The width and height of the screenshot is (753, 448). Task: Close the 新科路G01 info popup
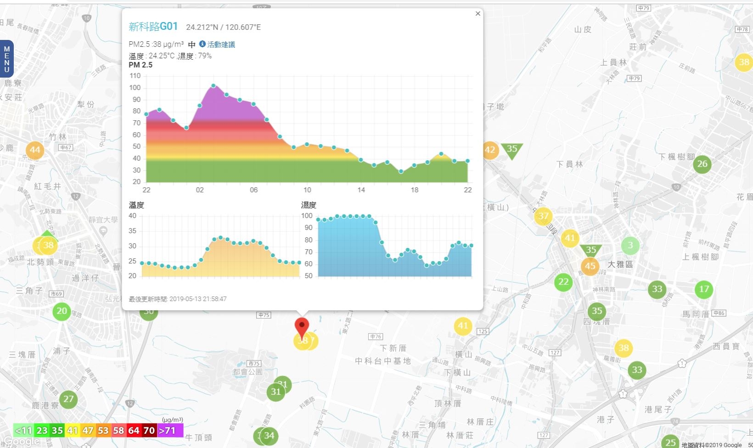click(478, 14)
